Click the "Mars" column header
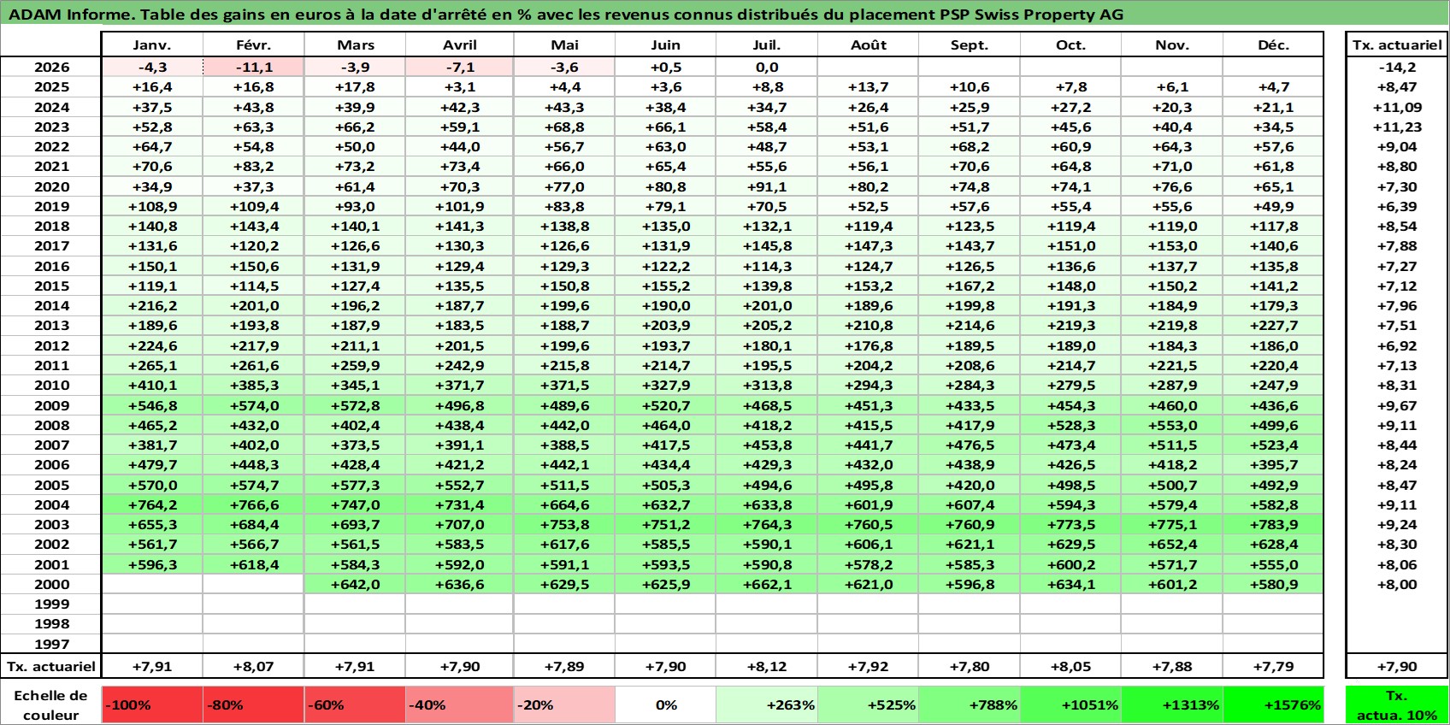1450x725 pixels. tap(355, 45)
